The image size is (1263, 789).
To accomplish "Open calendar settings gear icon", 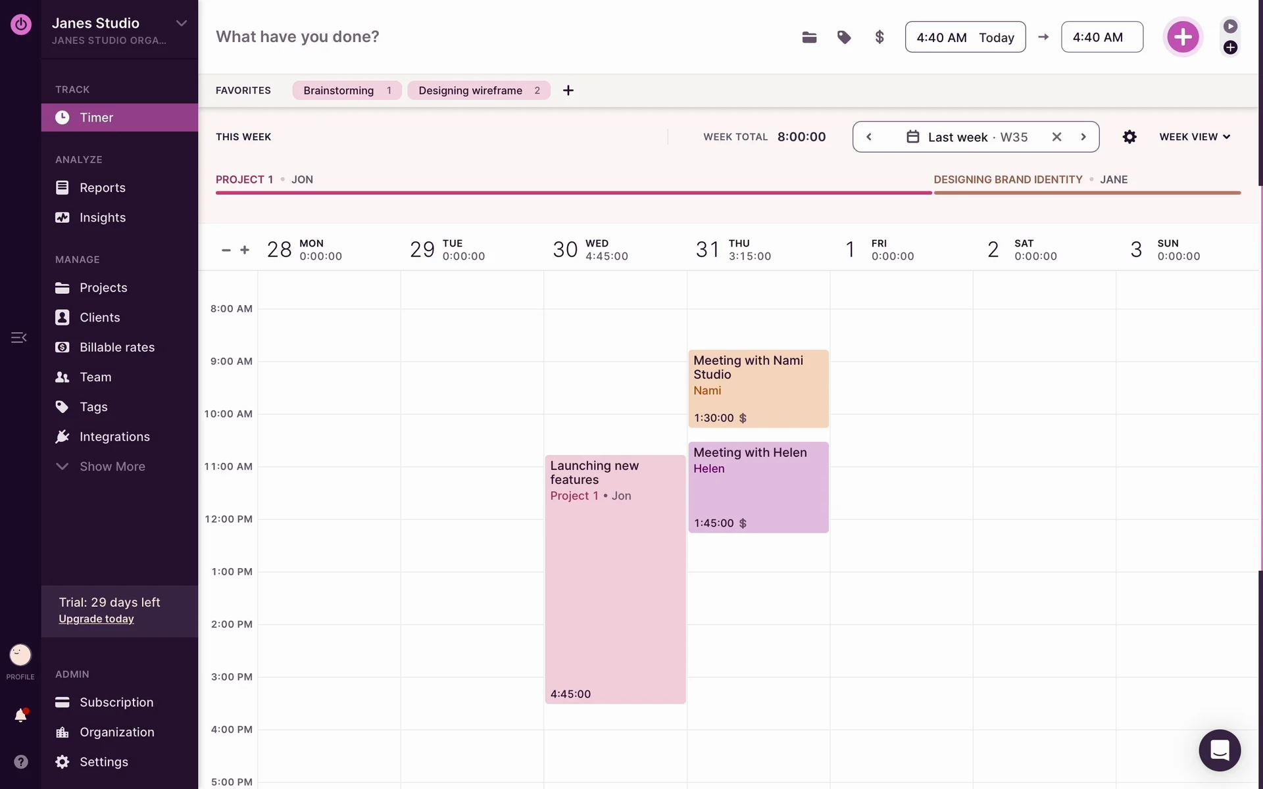I will 1129,137.
